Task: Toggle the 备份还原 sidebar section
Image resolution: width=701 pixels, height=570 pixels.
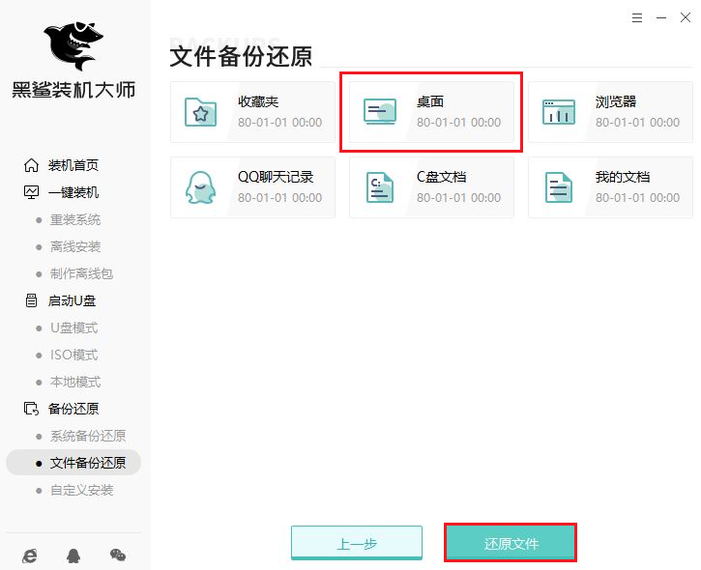Action: point(73,409)
